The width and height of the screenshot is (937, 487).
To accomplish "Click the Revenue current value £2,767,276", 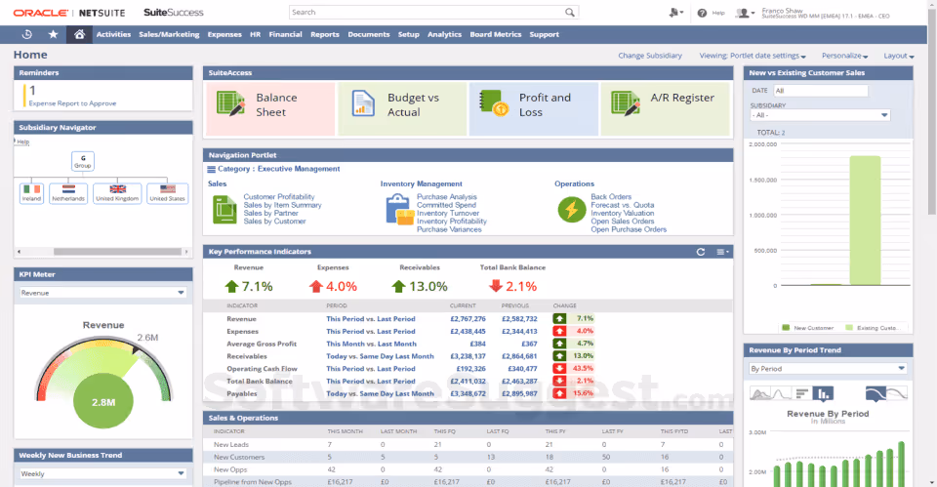I will pos(468,319).
